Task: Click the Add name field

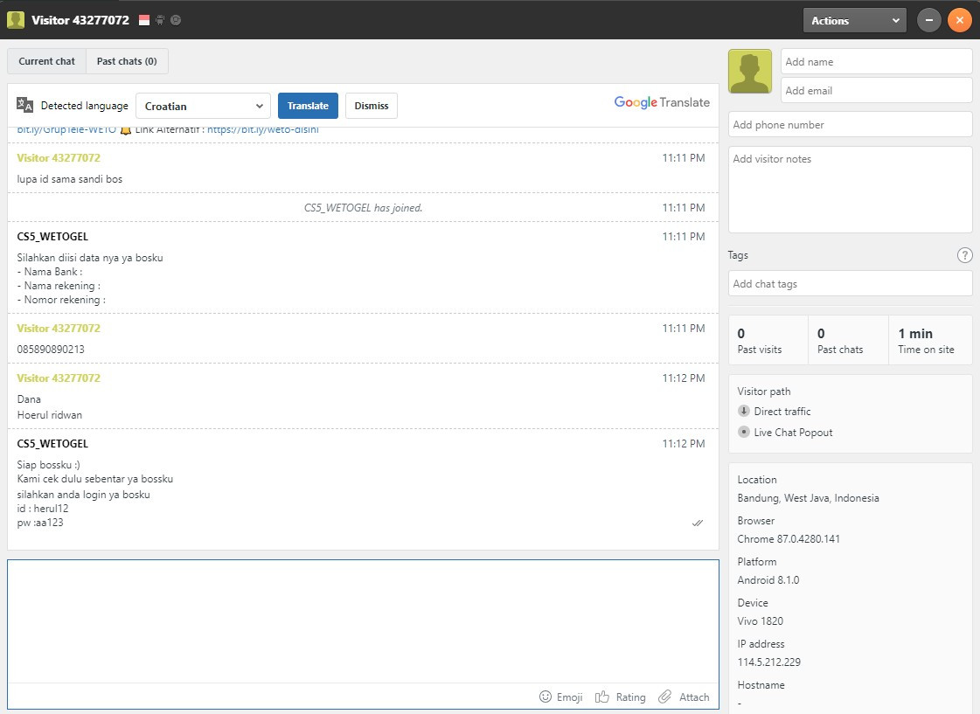Action: pyautogui.click(x=876, y=62)
